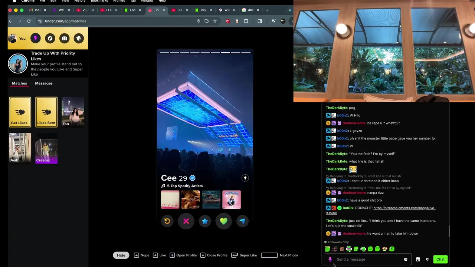Viewport: 475px width, 267px height.
Task: Click the chat scrollbar thumb
Action: click(x=449, y=231)
